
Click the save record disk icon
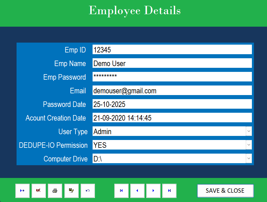point(71,191)
